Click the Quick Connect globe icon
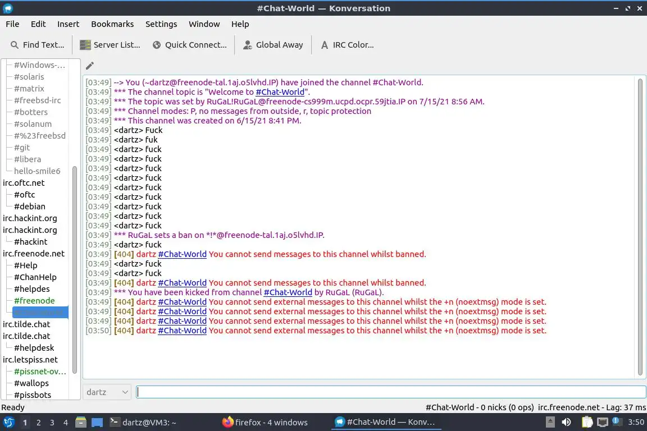The image size is (647, 431). click(x=157, y=45)
